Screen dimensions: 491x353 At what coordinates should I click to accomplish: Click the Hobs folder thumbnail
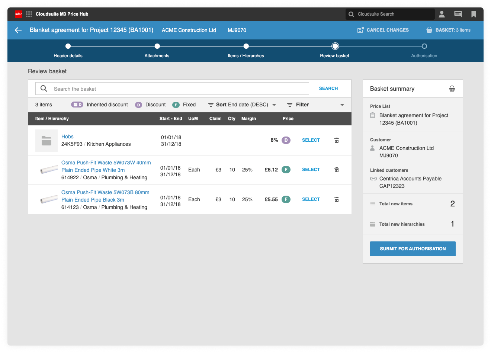click(x=46, y=141)
